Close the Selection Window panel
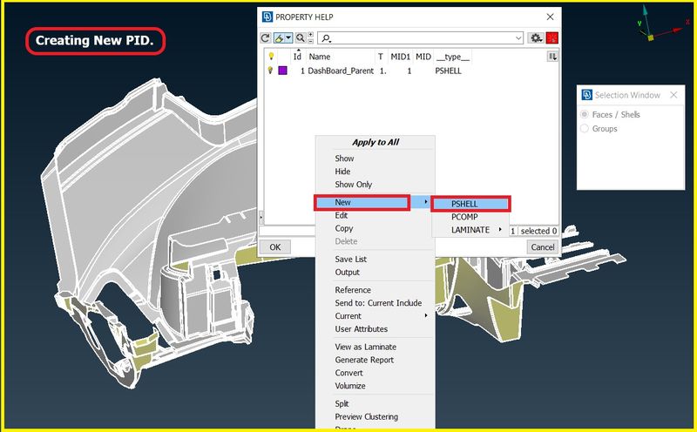 pos(673,95)
